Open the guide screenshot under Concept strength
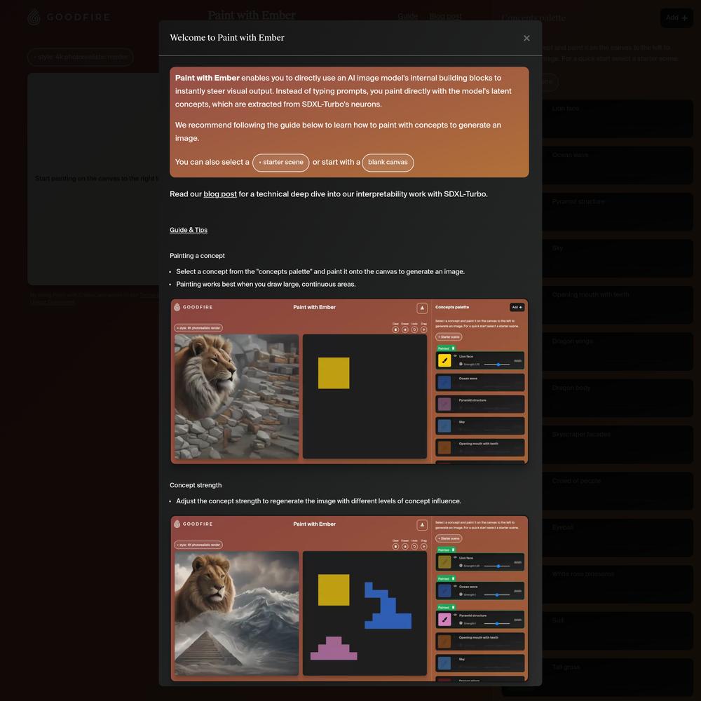This screenshot has height=701, width=701. pyautogui.click(x=349, y=598)
